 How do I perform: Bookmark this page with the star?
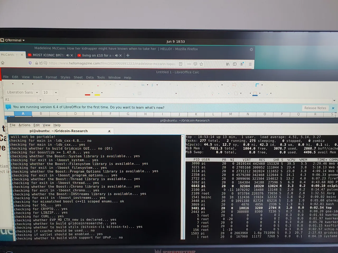201,64
